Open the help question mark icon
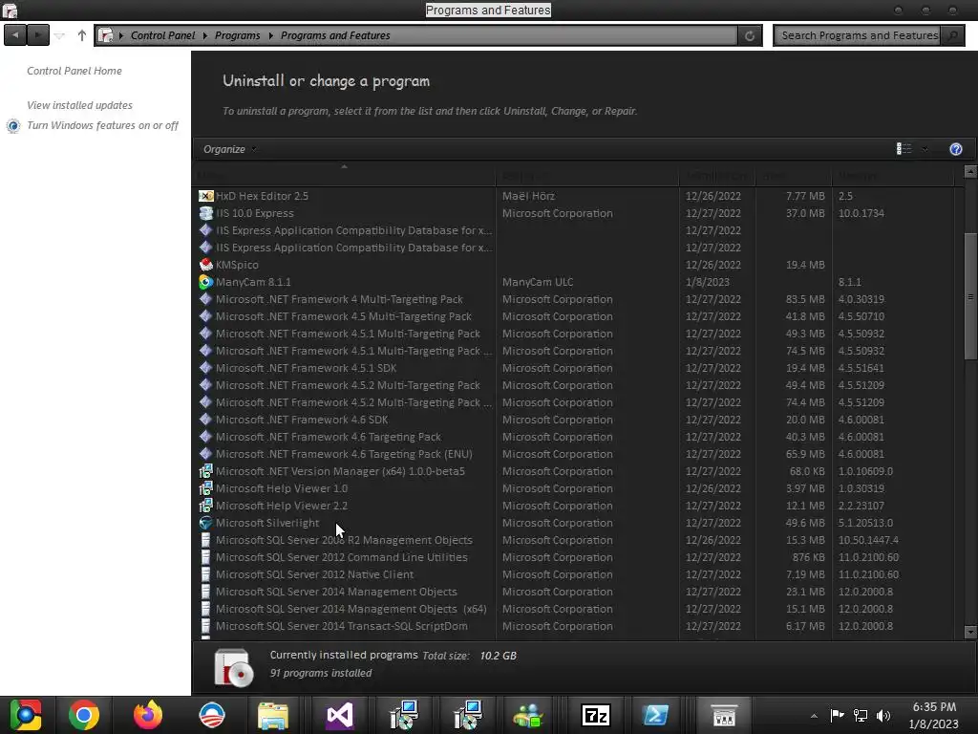This screenshot has height=734, width=978. (x=955, y=149)
